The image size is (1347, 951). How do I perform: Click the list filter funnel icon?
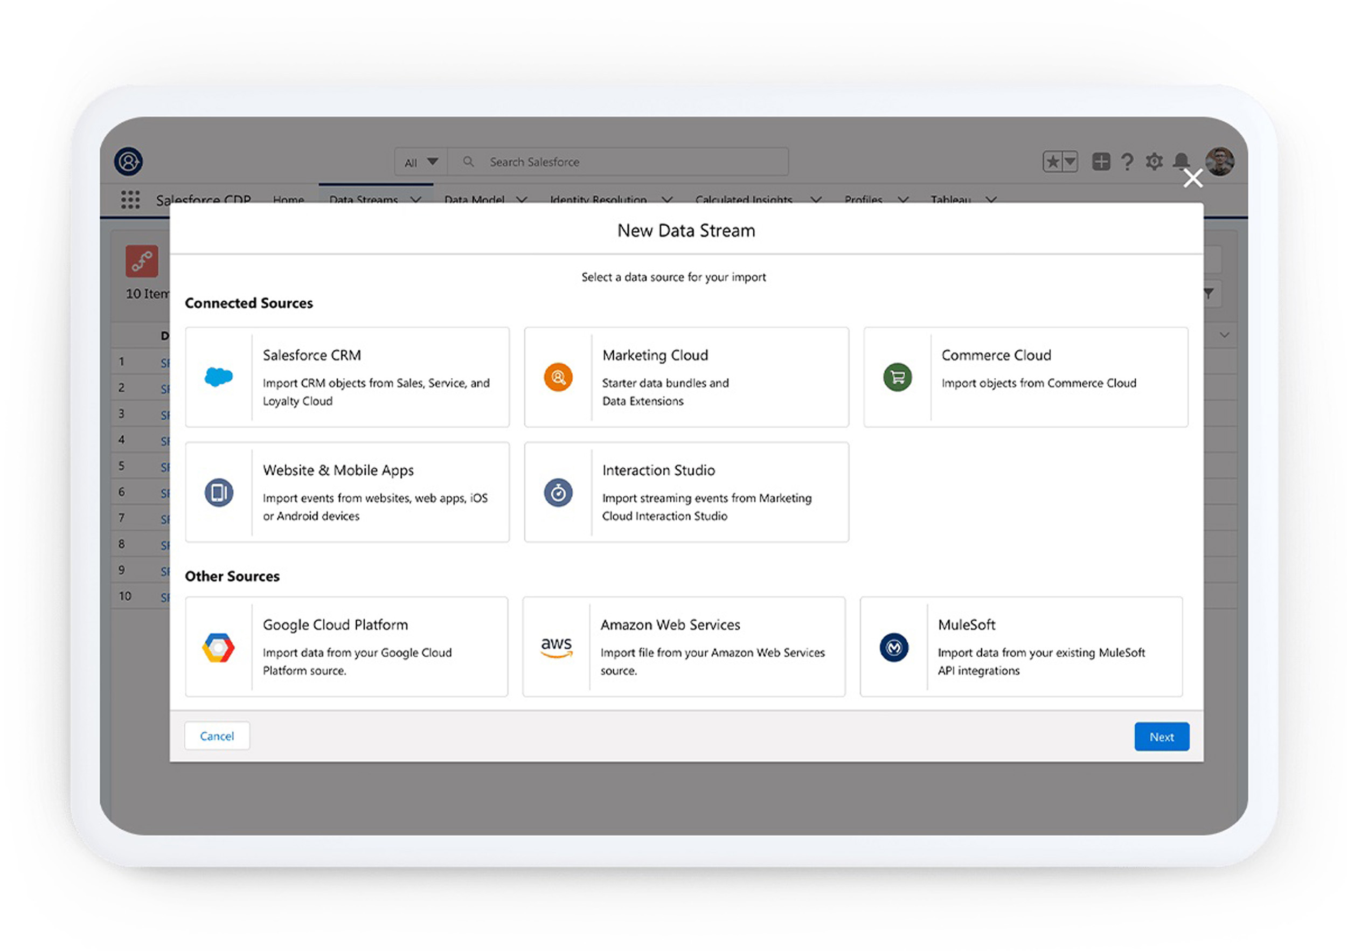click(x=1209, y=293)
